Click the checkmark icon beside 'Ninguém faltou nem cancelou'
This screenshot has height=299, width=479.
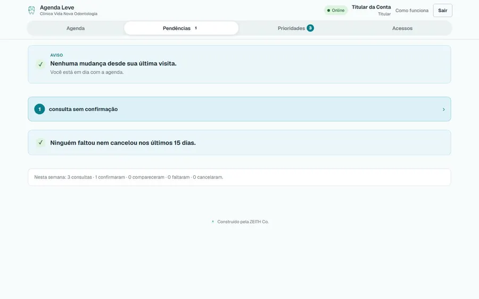[40, 142]
